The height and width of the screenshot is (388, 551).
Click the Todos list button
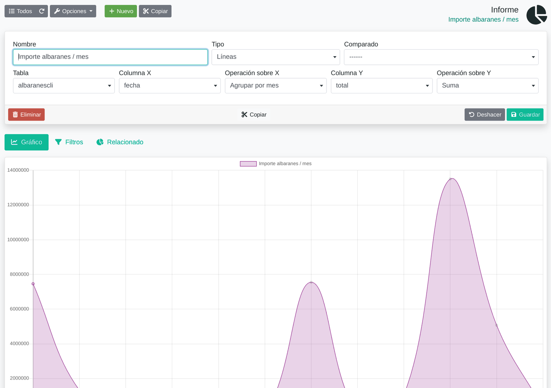[x=20, y=11]
